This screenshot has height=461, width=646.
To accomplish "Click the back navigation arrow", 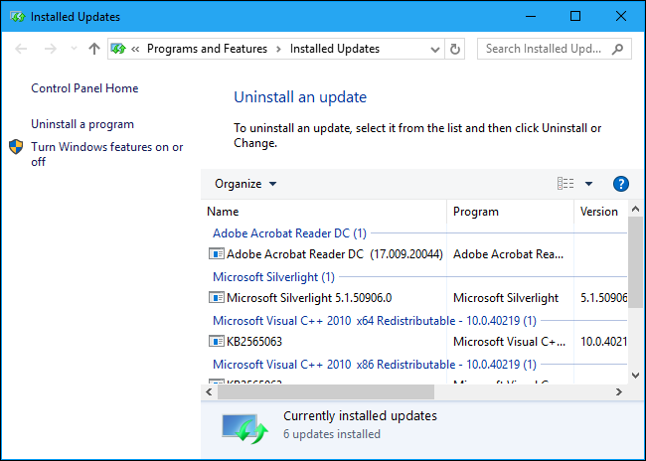I will [22, 49].
